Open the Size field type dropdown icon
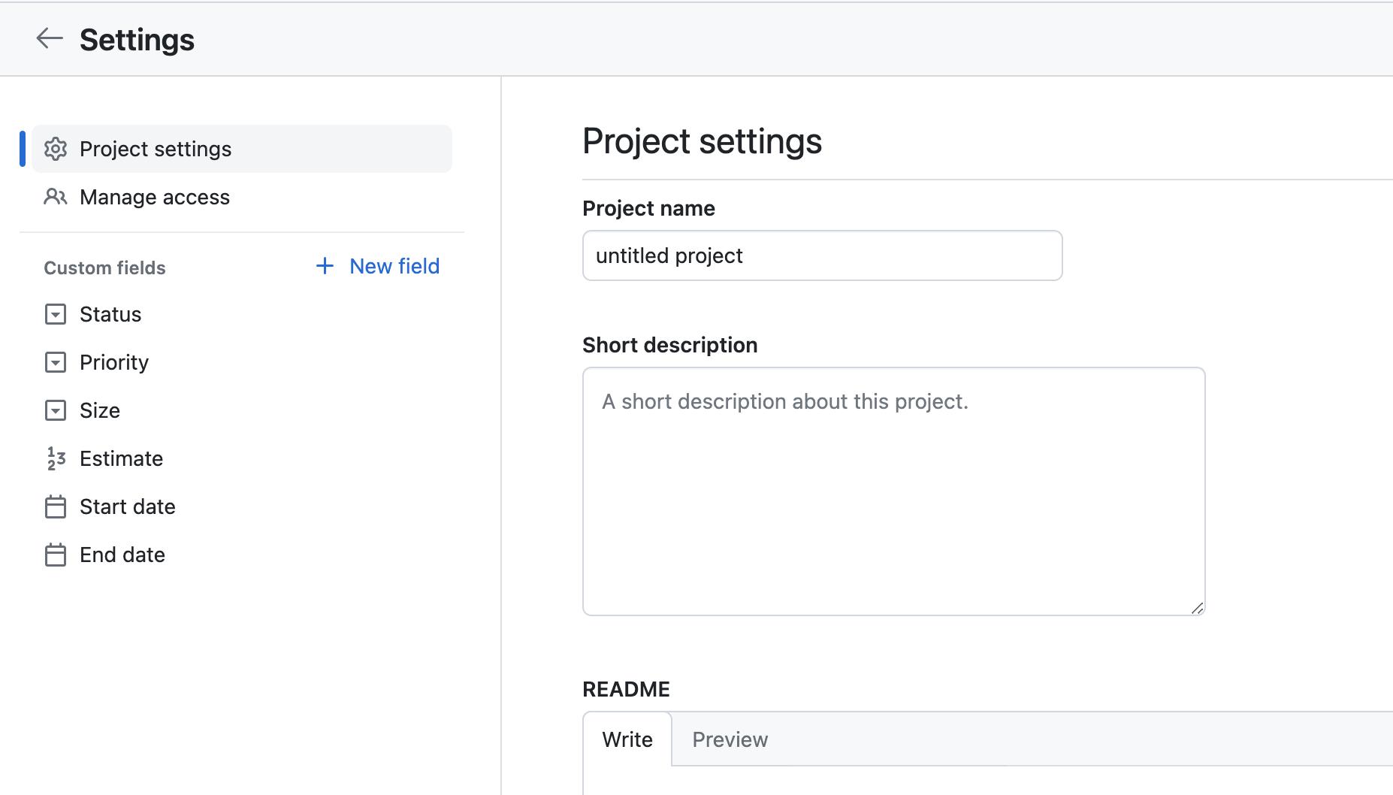Image resolution: width=1393 pixels, height=795 pixels. coord(55,410)
